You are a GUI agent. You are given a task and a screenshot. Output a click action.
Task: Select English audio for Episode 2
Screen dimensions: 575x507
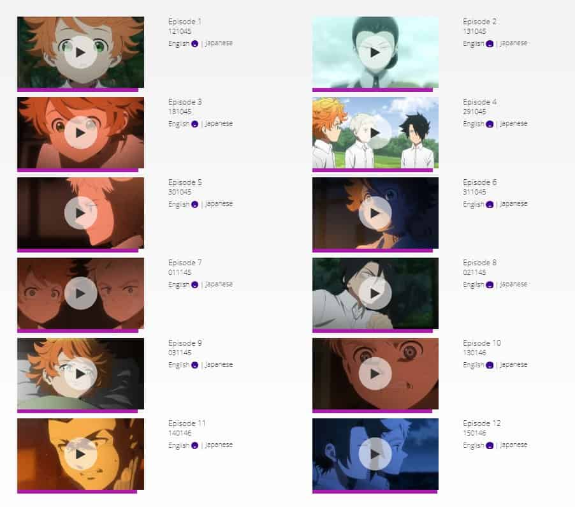[x=474, y=43]
